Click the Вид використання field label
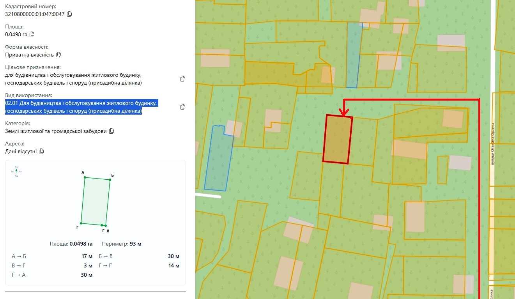515x299 pixels. coord(28,95)
